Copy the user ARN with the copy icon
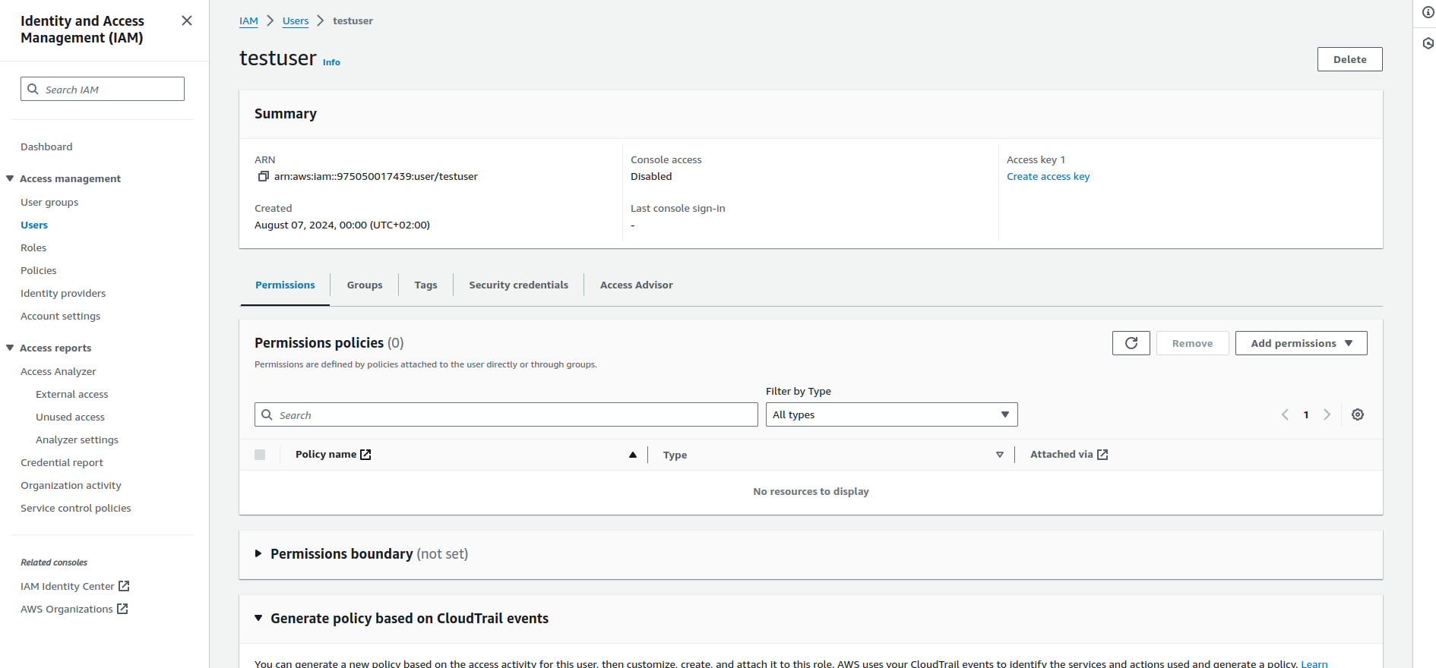The image size is (1436, 668). (x=264, y=176)
